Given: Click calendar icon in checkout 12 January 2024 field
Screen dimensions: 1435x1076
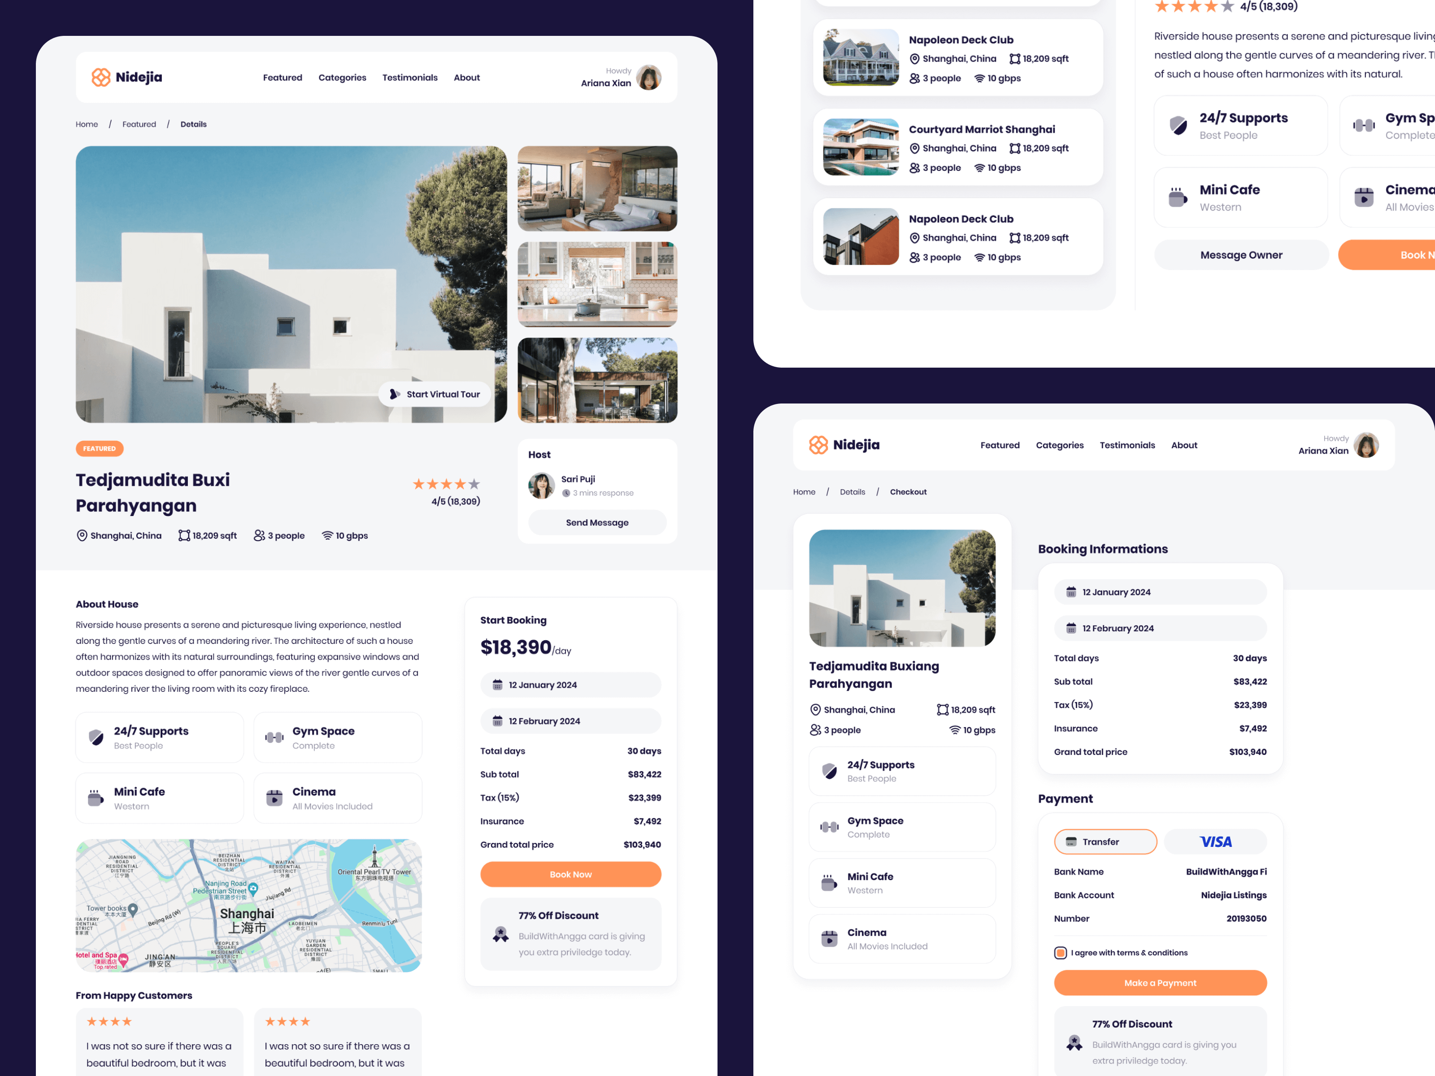Looking at the screenshot, I should pyautogui.click(x=1071, y=592).
